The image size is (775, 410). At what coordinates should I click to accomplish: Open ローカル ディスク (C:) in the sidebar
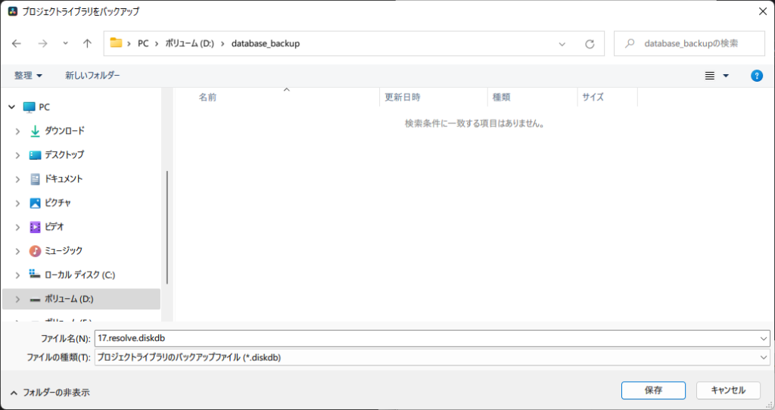79,275
